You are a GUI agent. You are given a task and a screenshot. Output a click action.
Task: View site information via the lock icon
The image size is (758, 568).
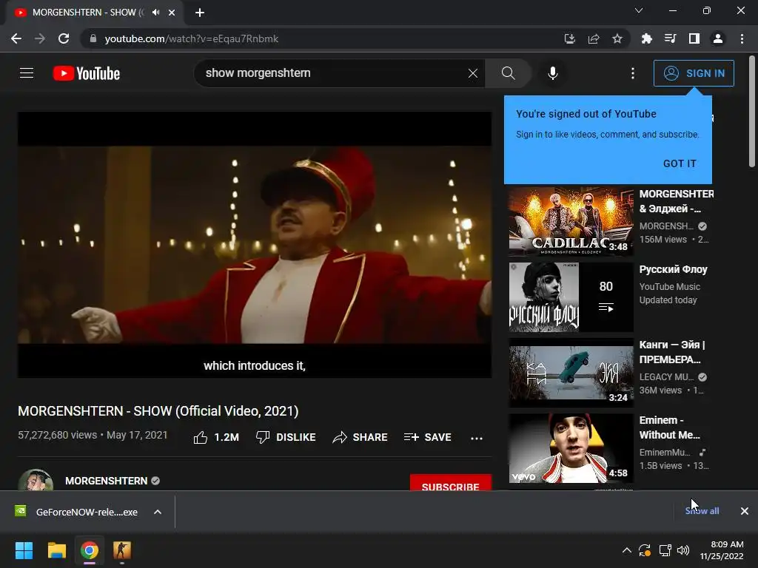93,38
